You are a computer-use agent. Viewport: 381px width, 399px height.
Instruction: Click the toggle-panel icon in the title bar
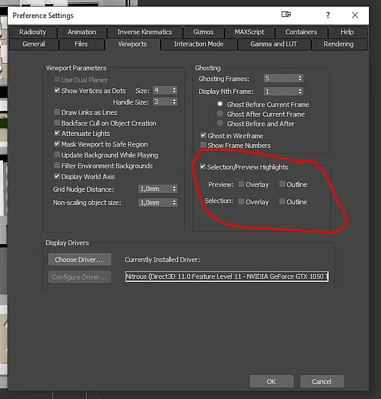(286, 14)
